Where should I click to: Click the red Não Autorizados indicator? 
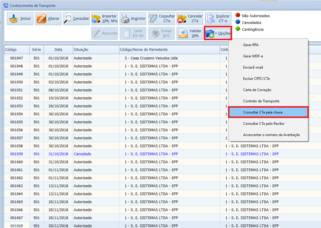coord(238,15)
